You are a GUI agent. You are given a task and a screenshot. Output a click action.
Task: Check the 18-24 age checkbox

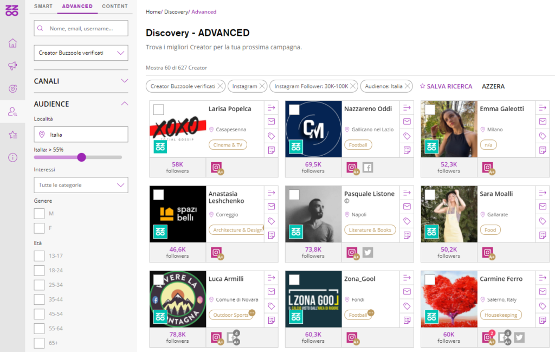click(39, 270)
